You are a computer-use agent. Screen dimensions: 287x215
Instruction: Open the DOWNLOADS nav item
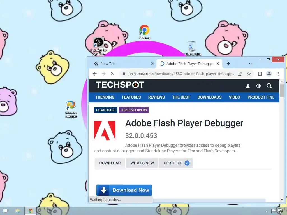click(x=209, y=97)
